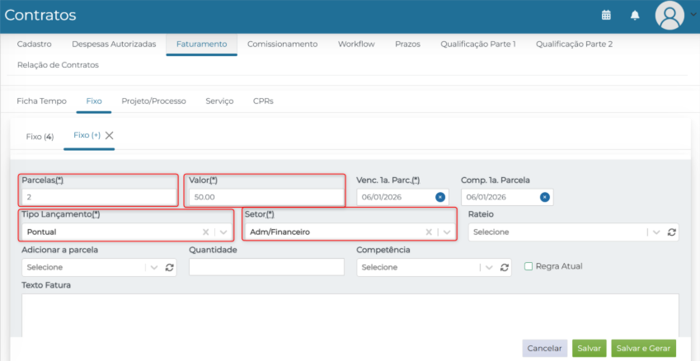Screen dimensions: 700x361
Task: Click the Salvar e Gerar button
Action: click(x=644, y=348)
